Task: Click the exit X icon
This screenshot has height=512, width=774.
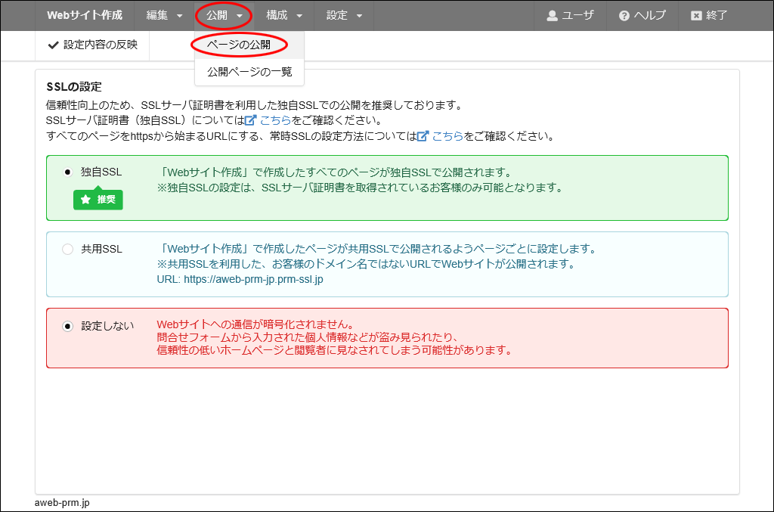Action: click(x=696, y=16)
